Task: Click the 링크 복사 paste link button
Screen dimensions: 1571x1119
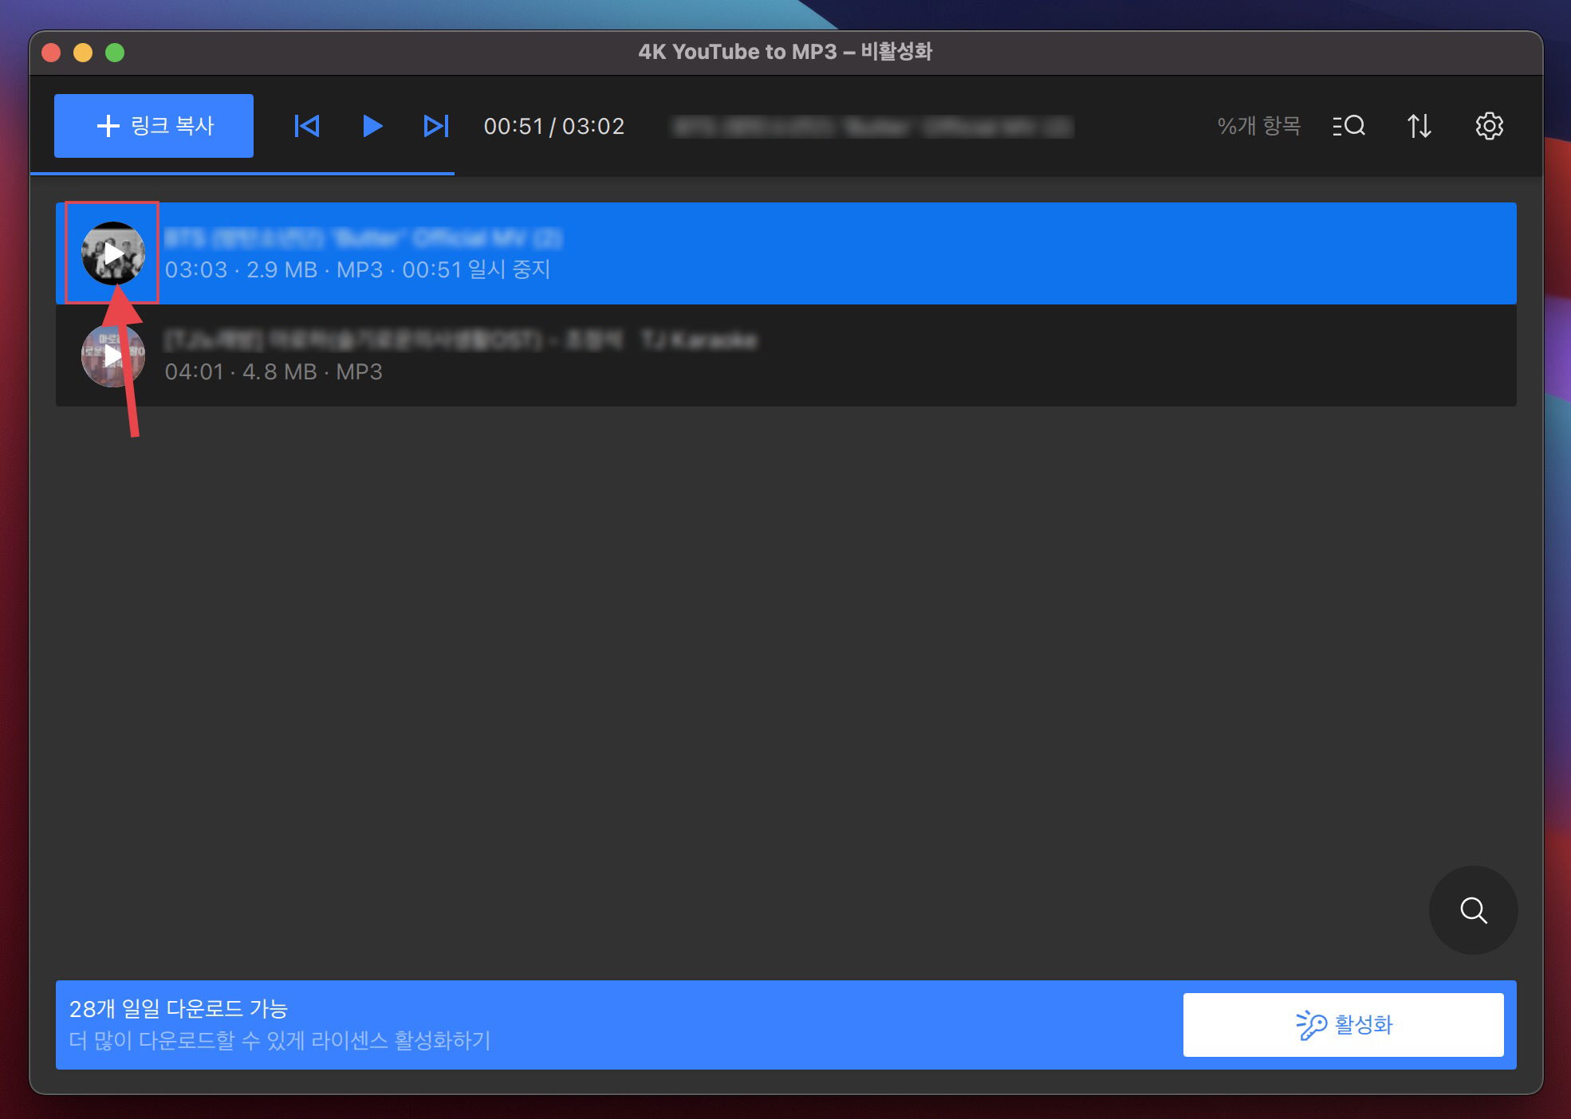Action: pyautogui.click(x=154, y=126)
